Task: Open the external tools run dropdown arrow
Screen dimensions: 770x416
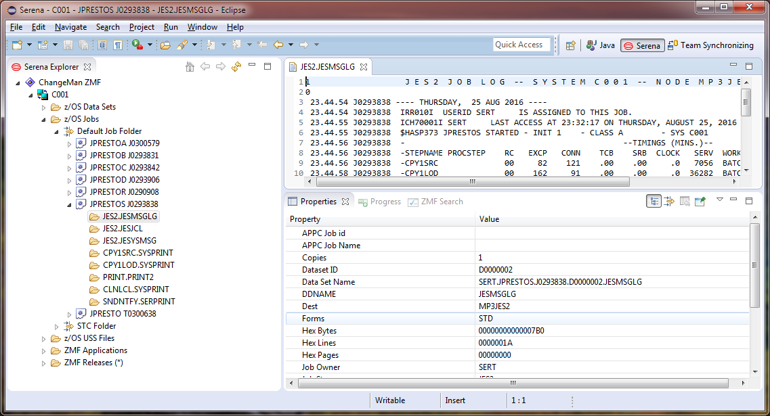Action: [150, 45]
